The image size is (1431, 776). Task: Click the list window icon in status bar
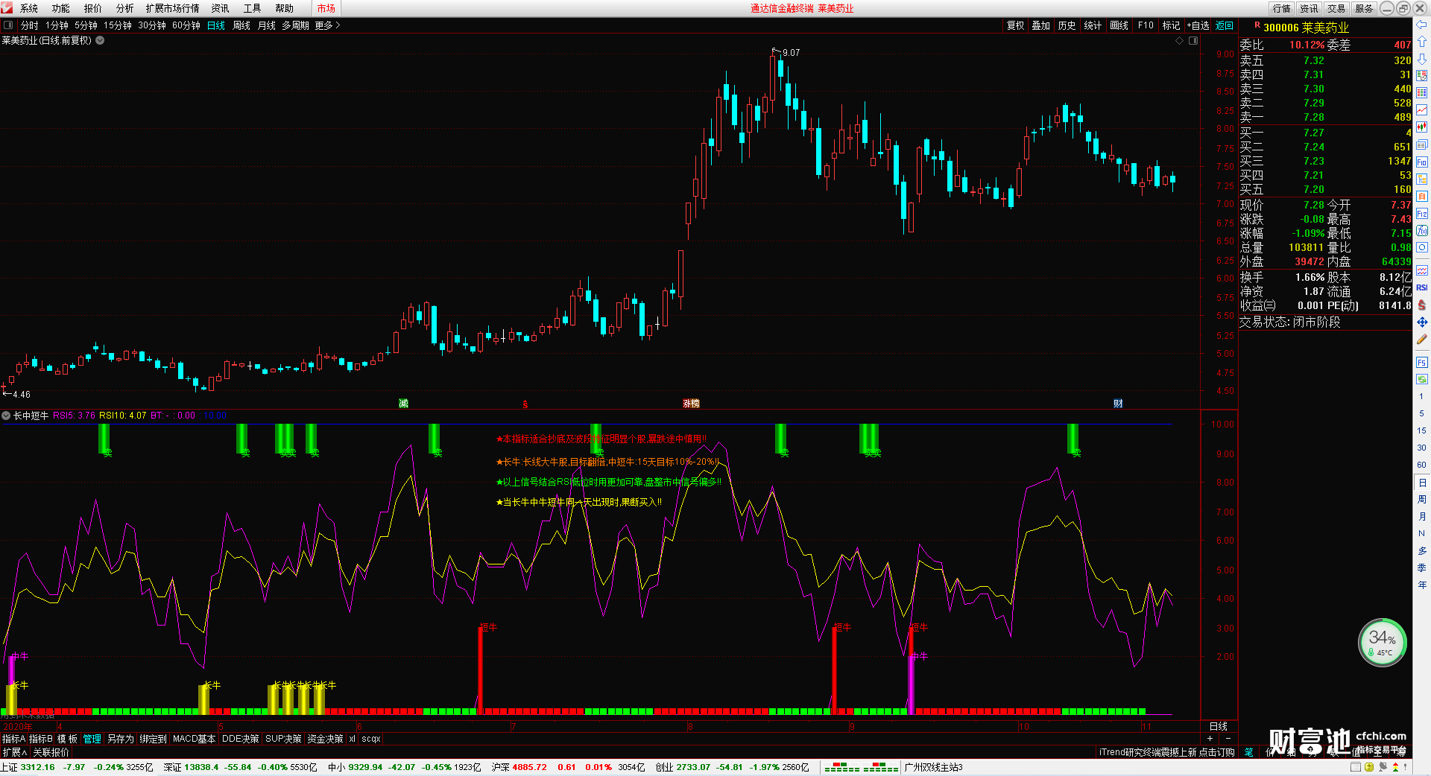click(1356, 767)
